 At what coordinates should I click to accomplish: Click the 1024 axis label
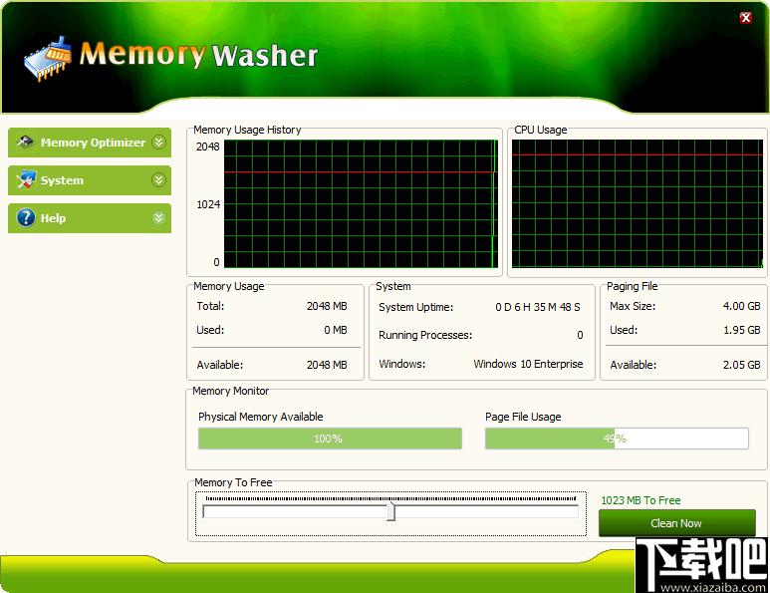tap(208, 204)
